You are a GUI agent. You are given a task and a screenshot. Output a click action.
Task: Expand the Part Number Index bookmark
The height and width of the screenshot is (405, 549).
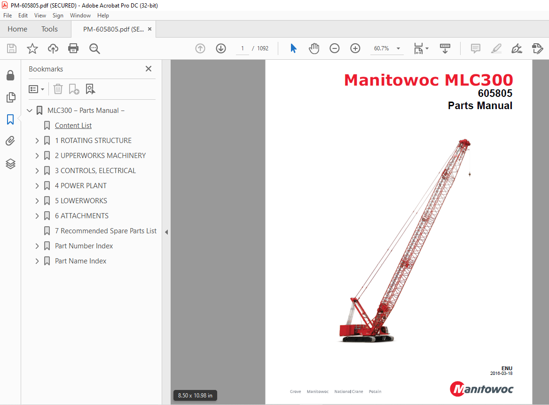click(x=37, y=246)
